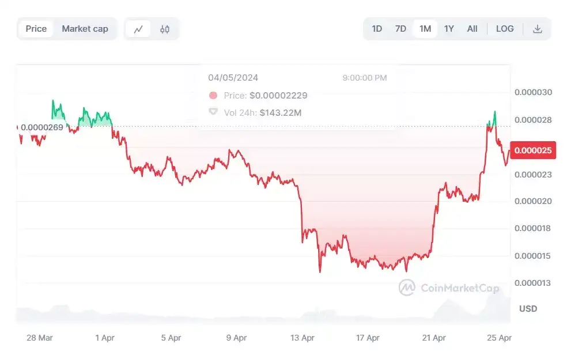Click the 21 Apr date axis label
Image resolution: width=567 pixels, height=355 pixels.
pyautogui.click(x=433, y=338)
